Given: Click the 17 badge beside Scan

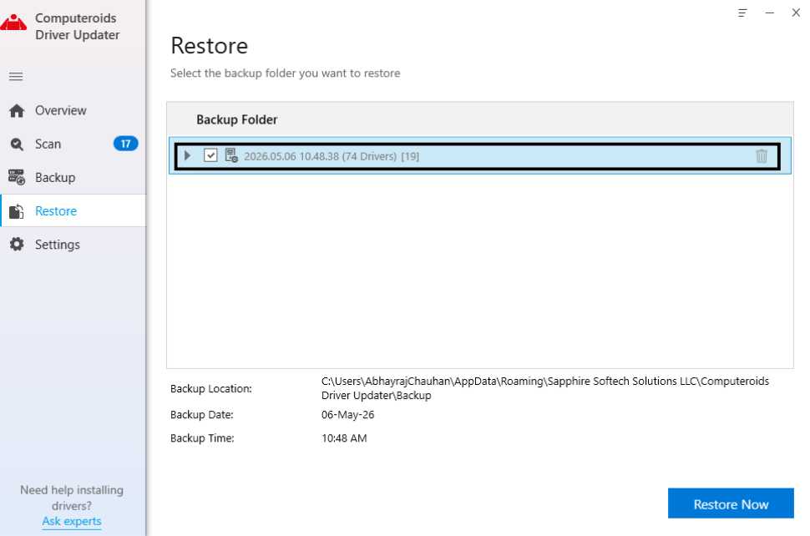Looking at the screenshot, I should (125, 144).
